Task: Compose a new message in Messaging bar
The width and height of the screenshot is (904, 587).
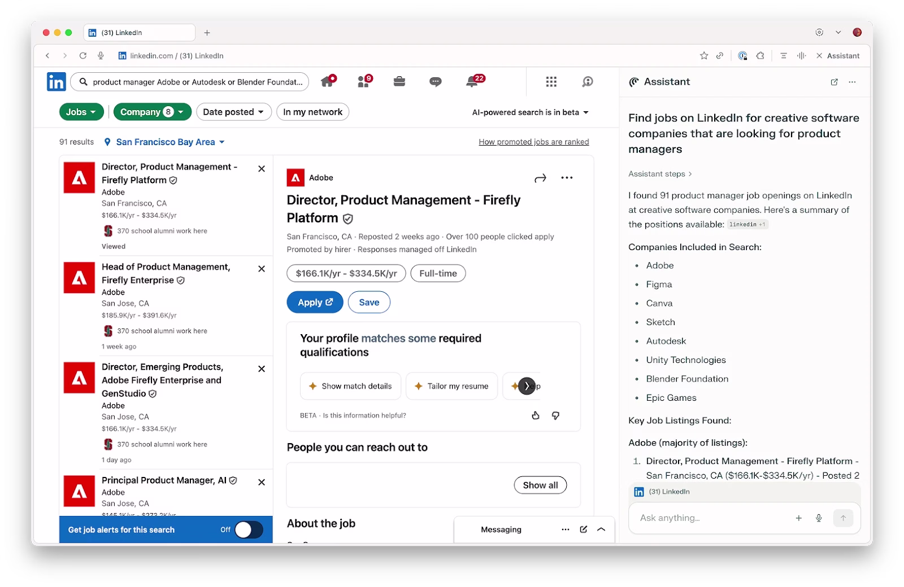Action: (x=584, y=529)
